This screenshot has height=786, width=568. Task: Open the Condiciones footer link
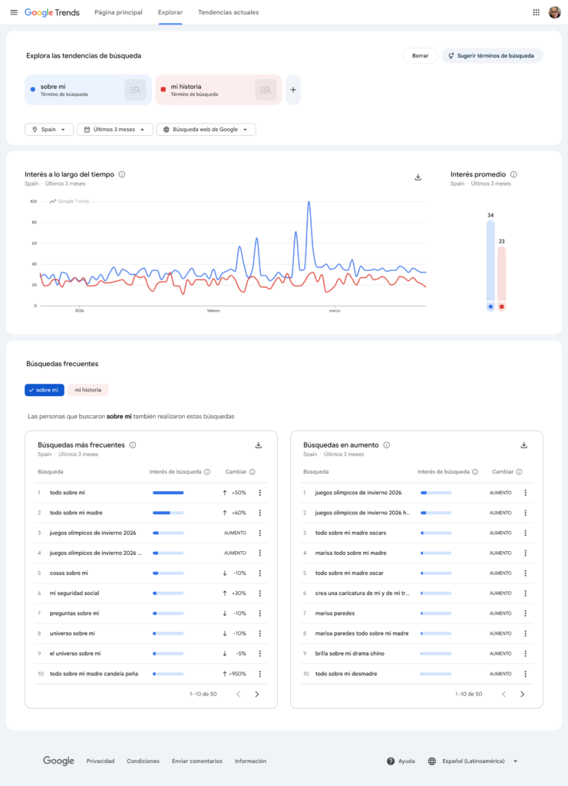[x=143, y=761]
